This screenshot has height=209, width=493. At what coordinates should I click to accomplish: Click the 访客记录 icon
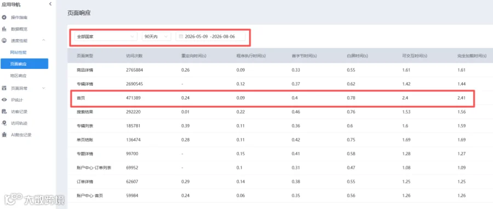pos(4,112)
